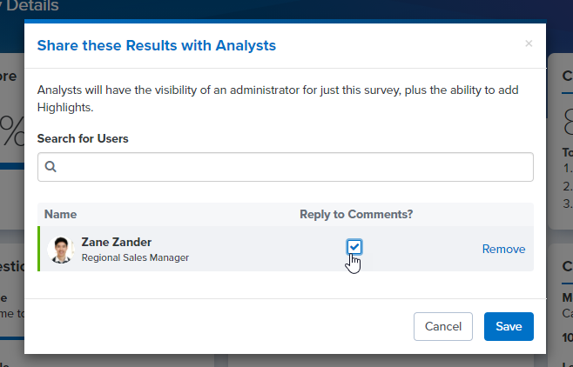Cancel sharing results
Image resolution: width=573 pixels, height=367 pixels.
(x=443, y=326)
